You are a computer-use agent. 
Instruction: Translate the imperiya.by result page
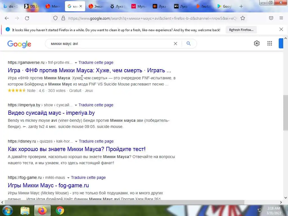coord(96,105)
